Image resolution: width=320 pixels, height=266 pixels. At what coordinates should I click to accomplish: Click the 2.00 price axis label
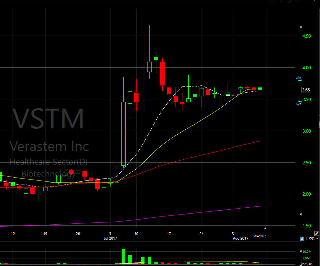click(x=306, y=194)
